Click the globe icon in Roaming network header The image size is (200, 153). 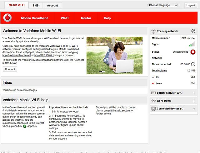coord(193,31)
